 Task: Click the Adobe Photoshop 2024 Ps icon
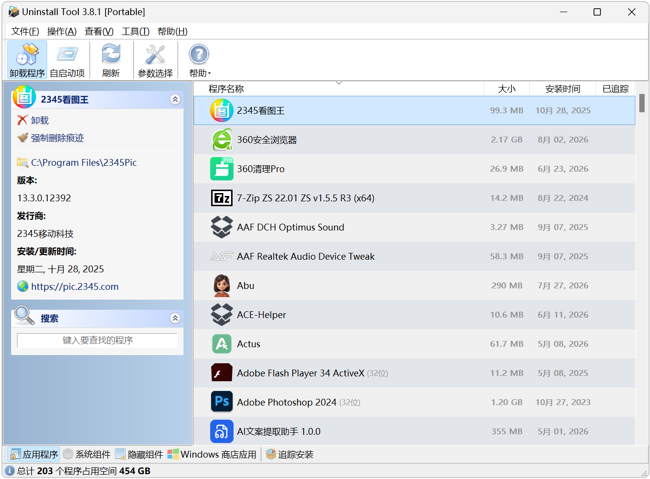pos(221,402)
